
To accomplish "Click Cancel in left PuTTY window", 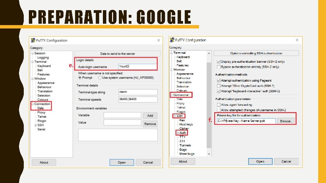I will click(x=148, y=162).
